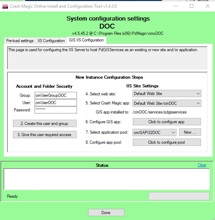Select the GIS IIS Configuration tab

tap(86, 40)
